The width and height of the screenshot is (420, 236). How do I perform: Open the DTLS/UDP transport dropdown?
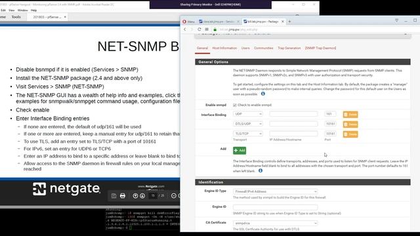pos(248,124)
